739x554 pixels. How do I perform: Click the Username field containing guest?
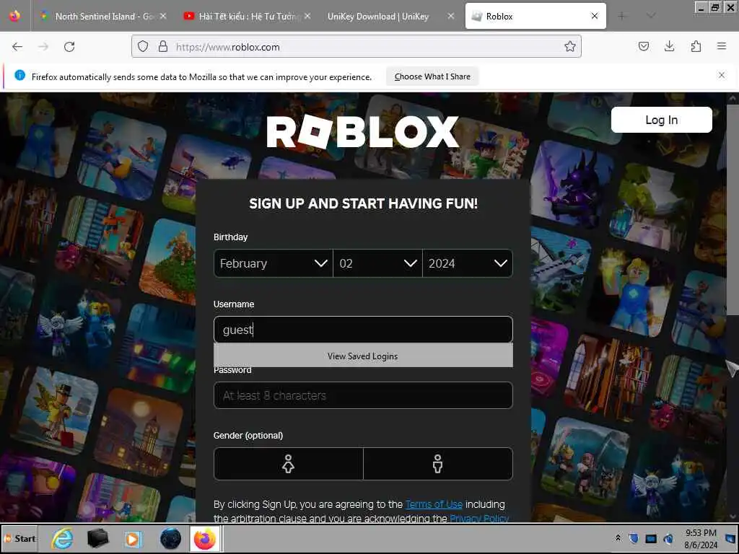(x=363, y=329)
